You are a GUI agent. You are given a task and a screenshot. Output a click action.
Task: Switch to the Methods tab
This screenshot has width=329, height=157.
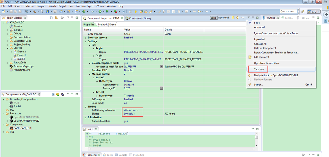[x=103, y=25]
